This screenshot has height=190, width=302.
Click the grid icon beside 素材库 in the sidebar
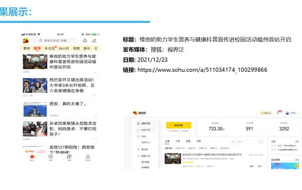(x=138, y=149)
